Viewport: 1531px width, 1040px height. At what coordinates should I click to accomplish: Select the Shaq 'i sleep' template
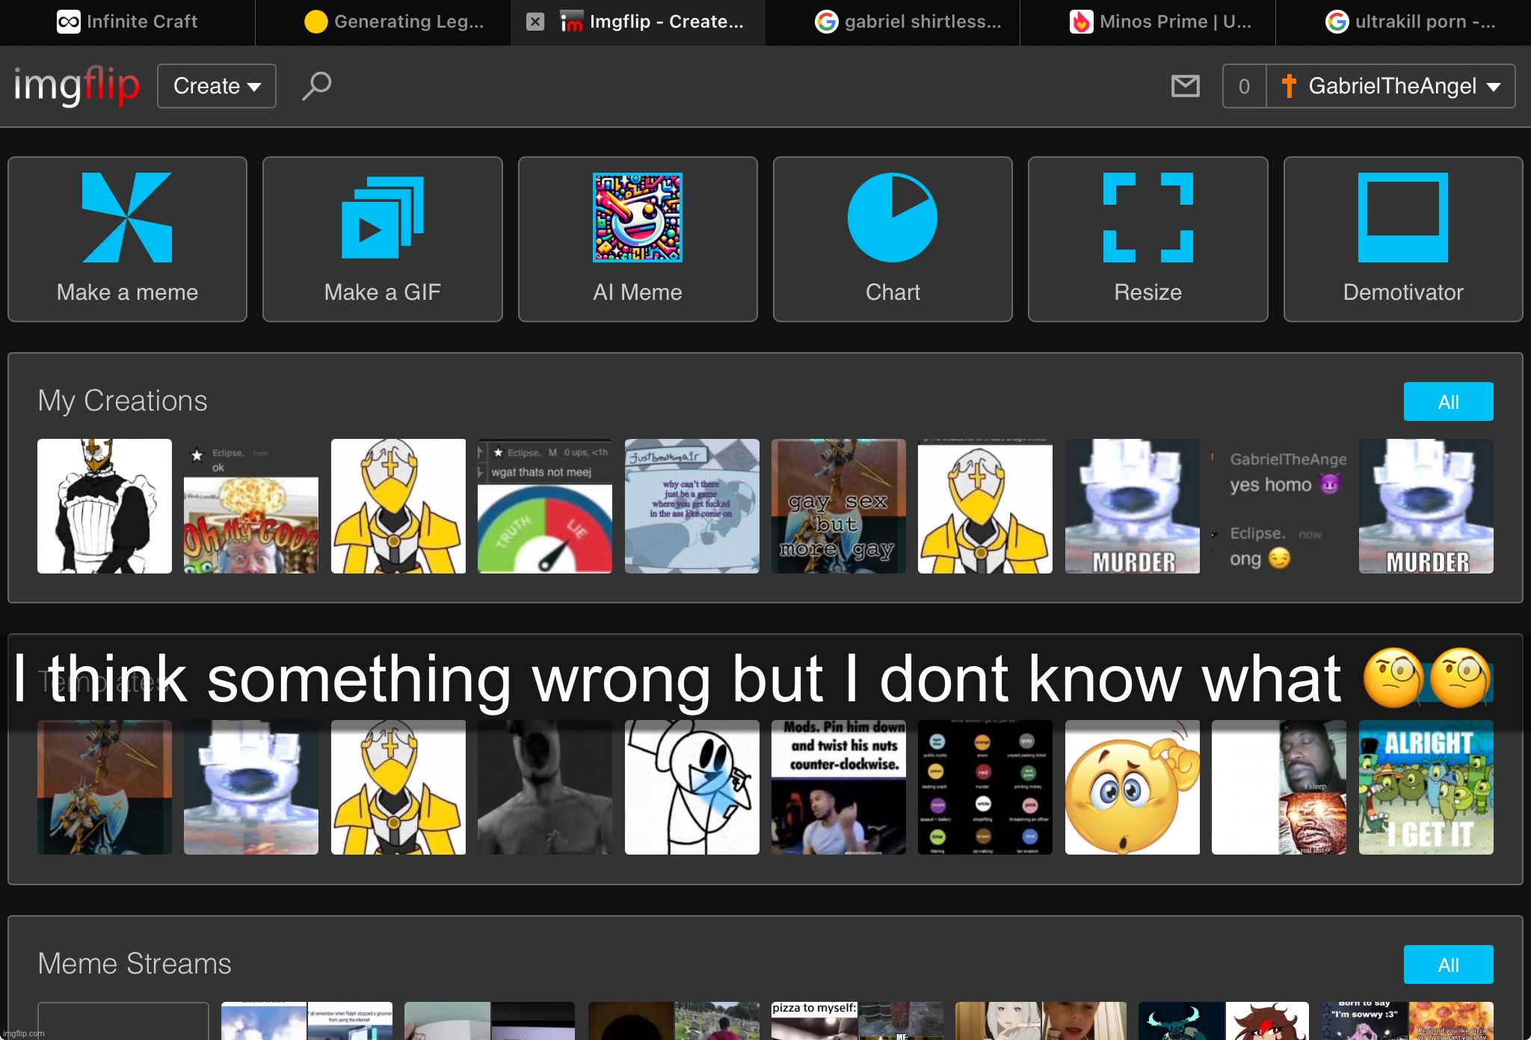coord(1279,787)
